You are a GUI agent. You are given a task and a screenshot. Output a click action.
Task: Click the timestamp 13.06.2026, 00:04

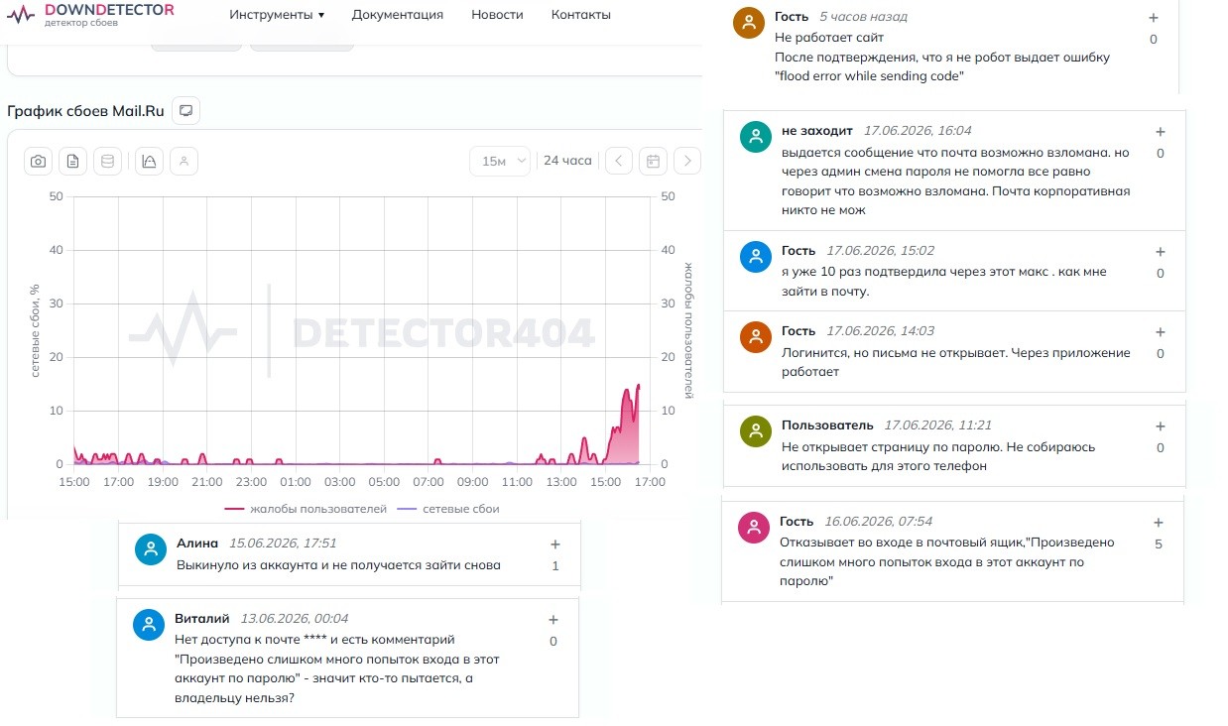point(295,618)
